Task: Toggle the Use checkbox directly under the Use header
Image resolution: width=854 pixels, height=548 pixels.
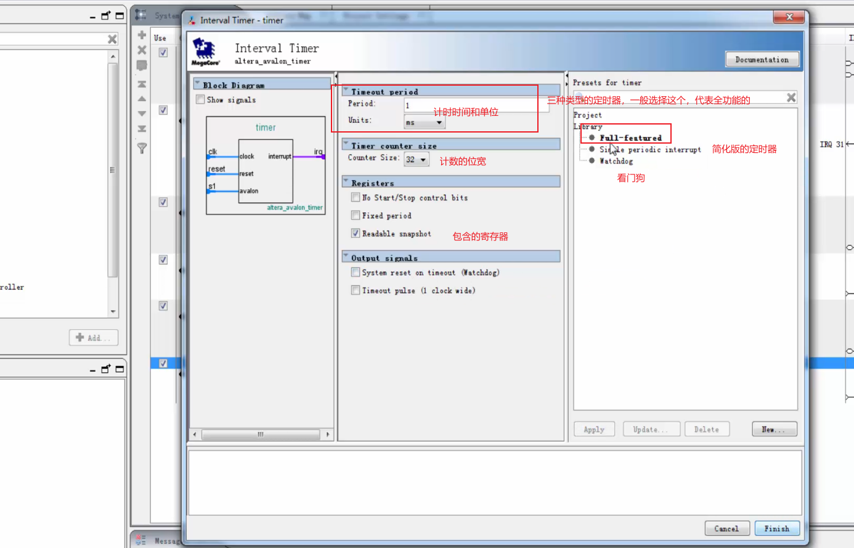Action: coord(163,52)
